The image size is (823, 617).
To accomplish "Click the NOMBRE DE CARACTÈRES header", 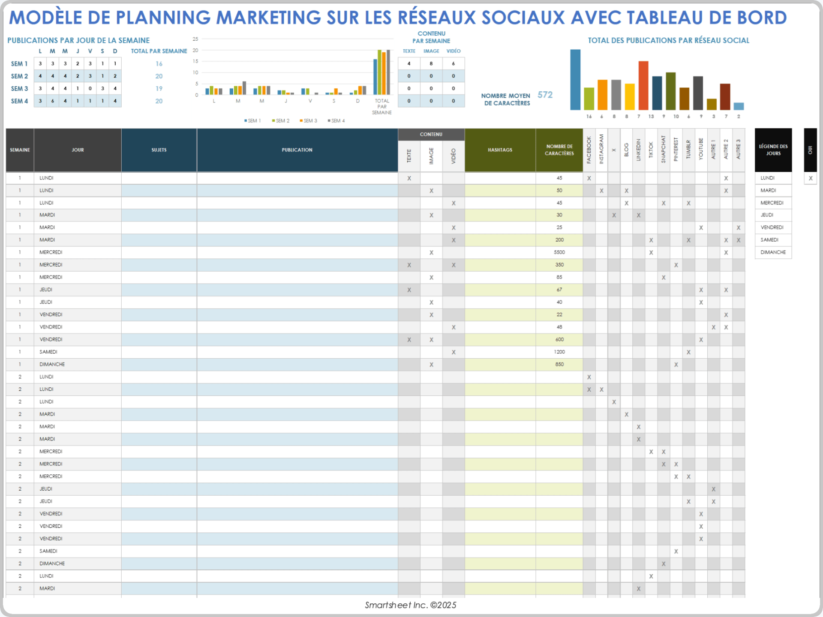I will click(559, 150).
